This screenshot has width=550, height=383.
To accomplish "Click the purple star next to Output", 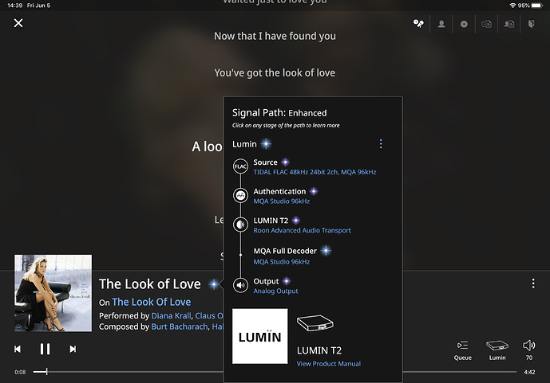I will [x=287, y=281].
